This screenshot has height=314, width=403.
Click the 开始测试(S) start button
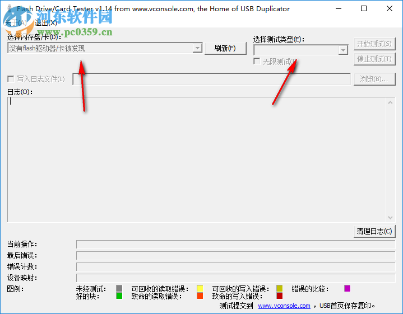click(374, 44)
